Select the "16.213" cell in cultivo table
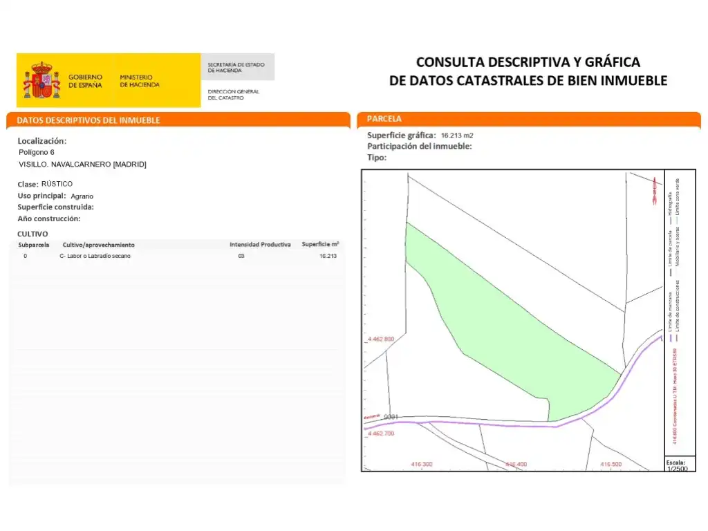Screen dimensions: 708x531 click(x=328, y=256)
